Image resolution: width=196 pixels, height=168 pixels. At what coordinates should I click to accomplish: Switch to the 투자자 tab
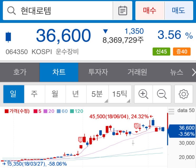[98, 72]
